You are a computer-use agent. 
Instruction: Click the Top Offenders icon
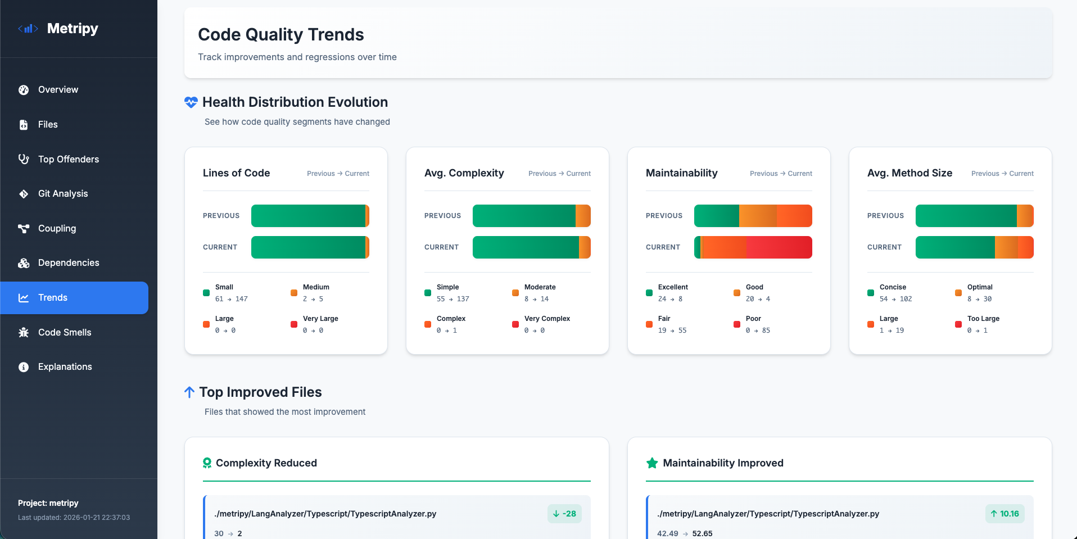coord(23,159)
